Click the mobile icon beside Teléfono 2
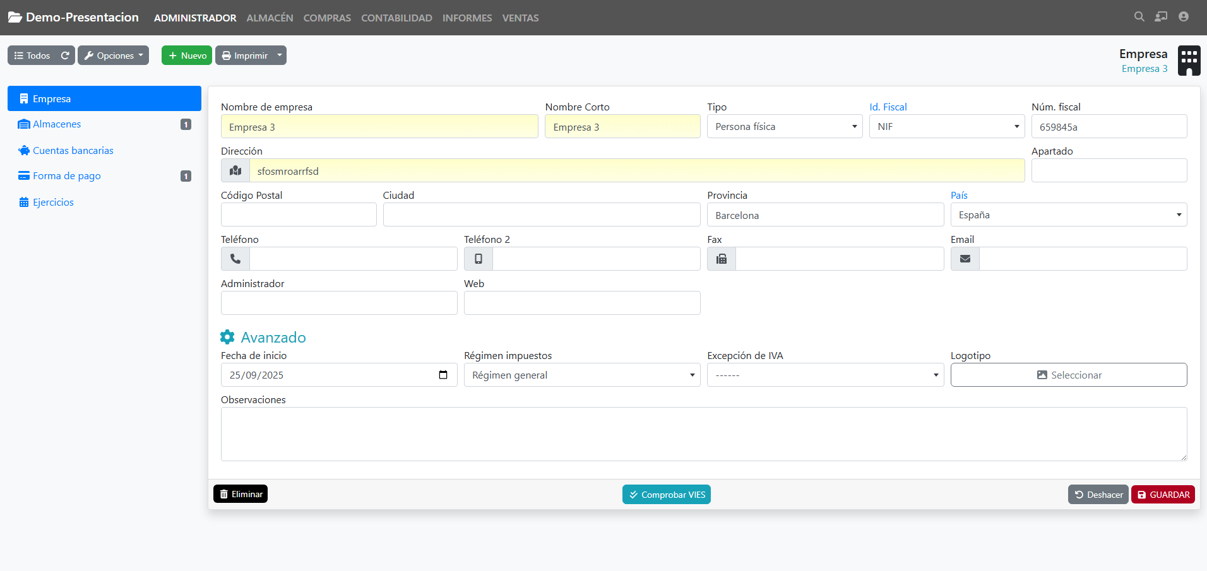The width and height of the screenshot is (1207, 571). 479,259
